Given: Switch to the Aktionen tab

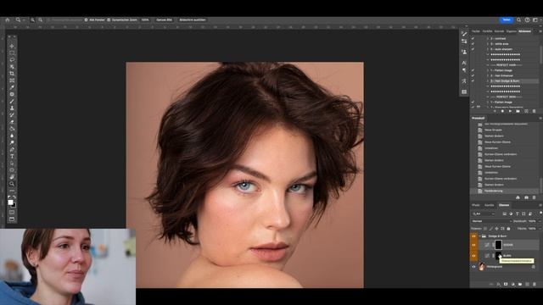Looking at the screenshot, I should pos(524,31).
